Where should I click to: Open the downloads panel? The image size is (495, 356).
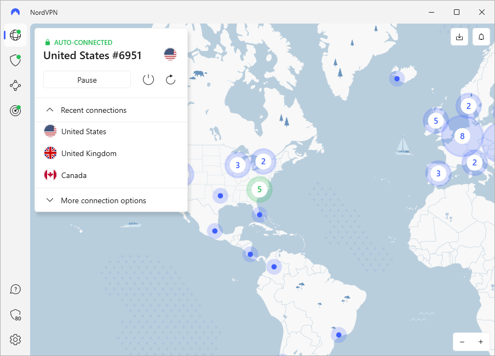pyautogui.click(x=459, y=37)
